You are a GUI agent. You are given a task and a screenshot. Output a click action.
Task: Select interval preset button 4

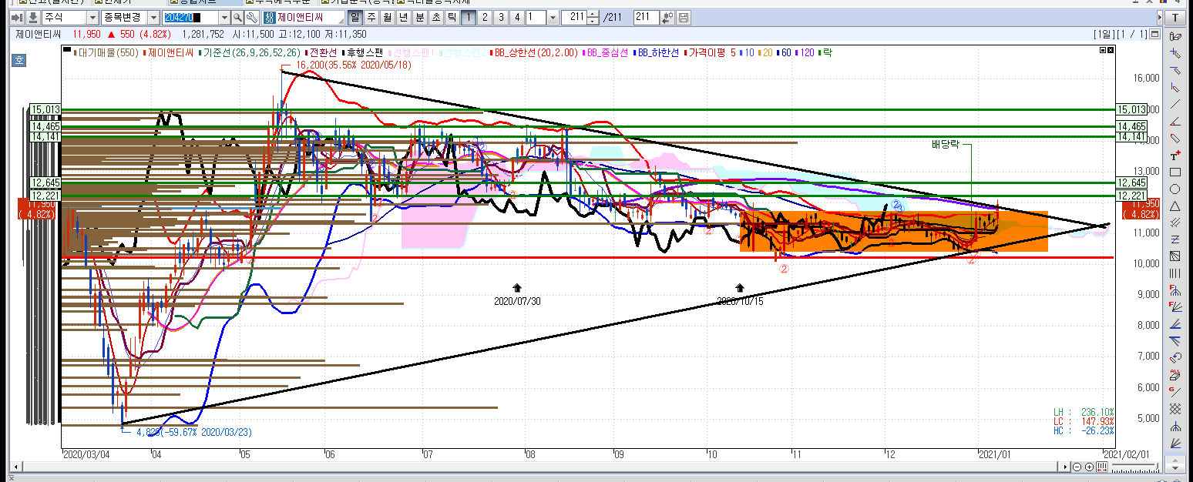pos(517,17)
